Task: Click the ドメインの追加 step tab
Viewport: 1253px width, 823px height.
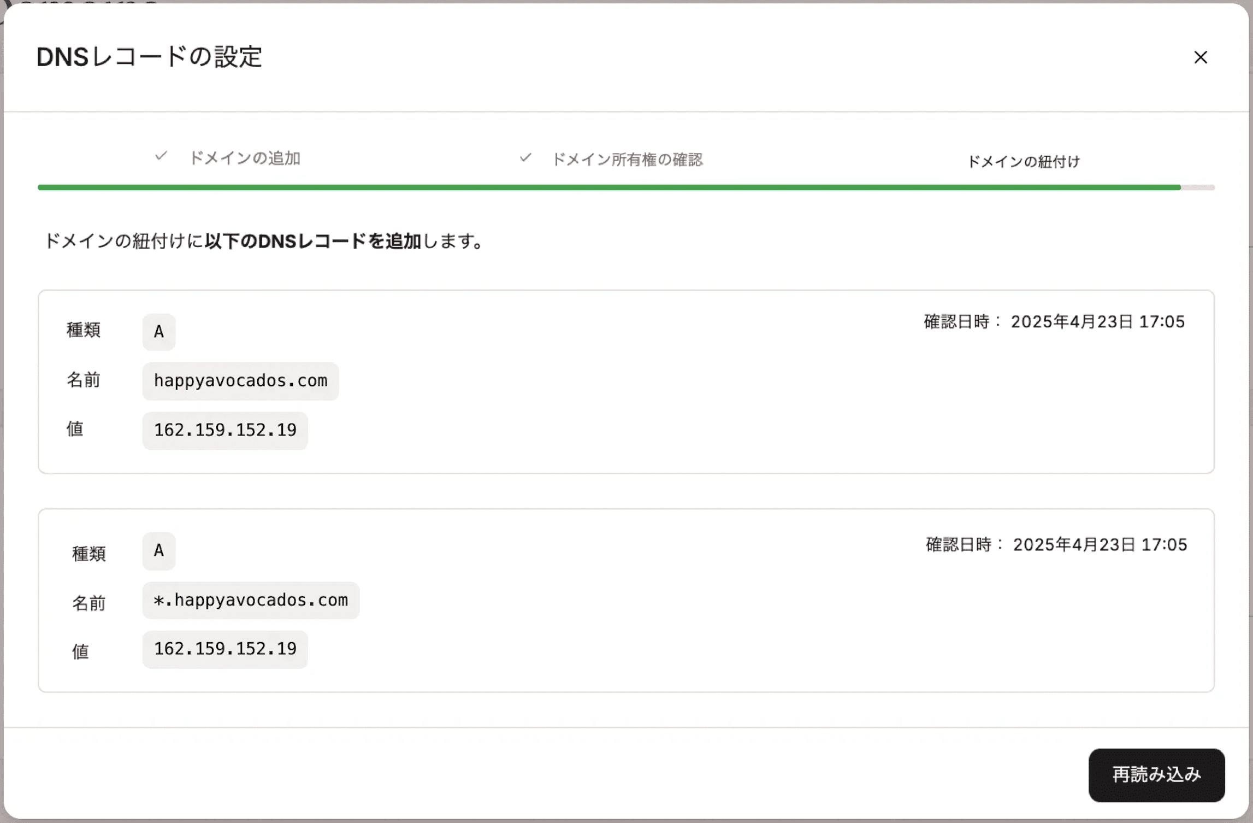Action: click(x=244, y=158)
